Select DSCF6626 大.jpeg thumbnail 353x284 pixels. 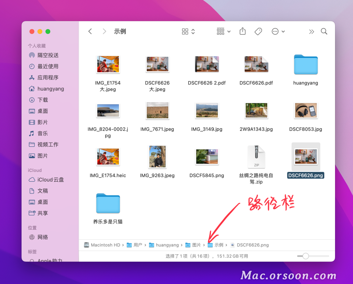tap(157, 64)
